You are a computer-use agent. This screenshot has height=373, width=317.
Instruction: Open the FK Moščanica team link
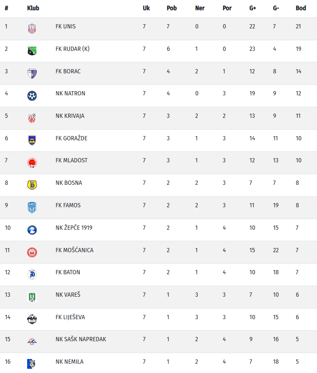point(74,250)
